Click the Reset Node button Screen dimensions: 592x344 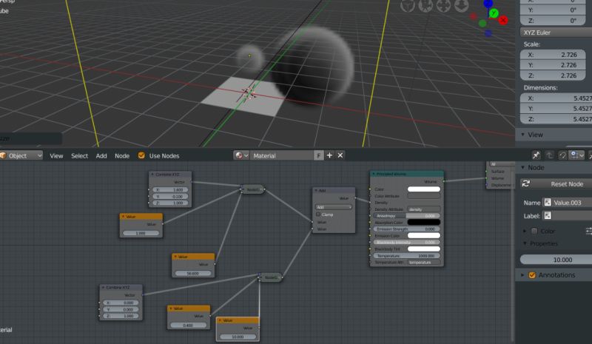pos(556,184)
